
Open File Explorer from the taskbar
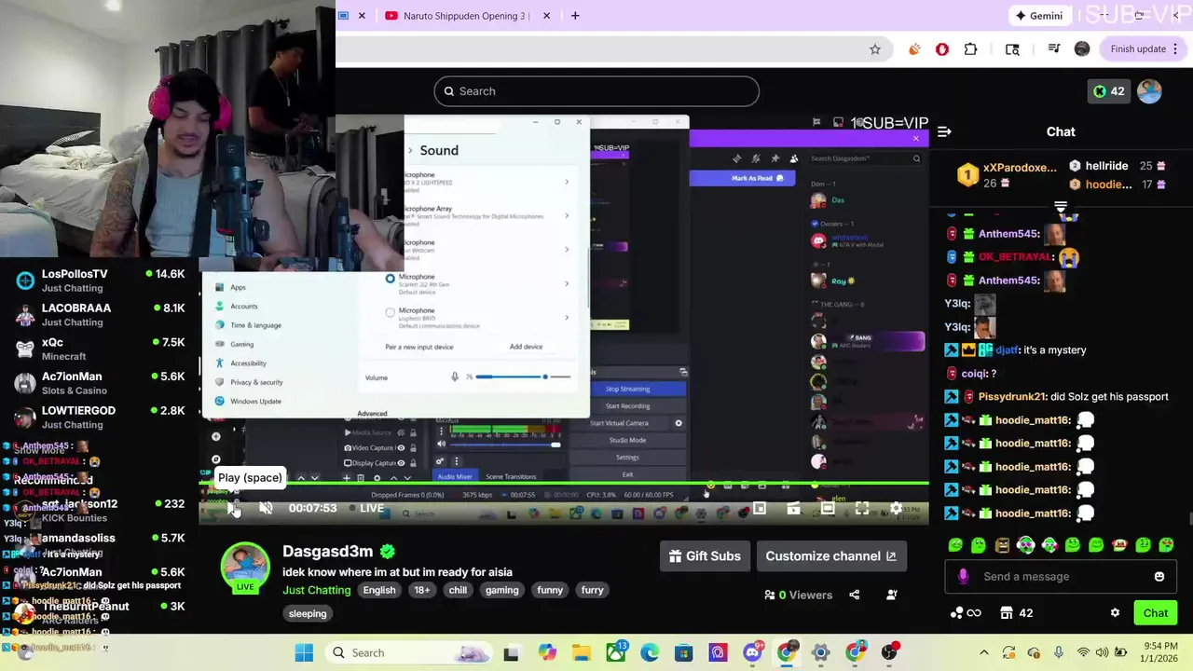point(581,653)
